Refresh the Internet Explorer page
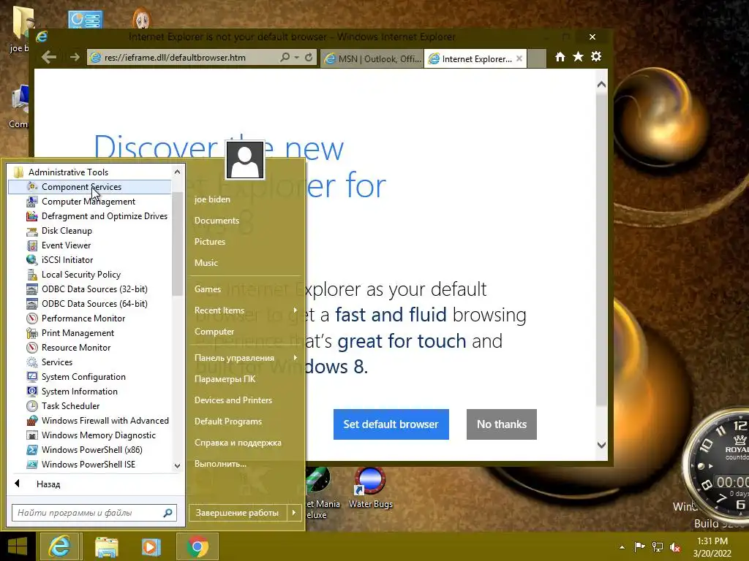Viewport: 749px width, 561px height. 309,57
